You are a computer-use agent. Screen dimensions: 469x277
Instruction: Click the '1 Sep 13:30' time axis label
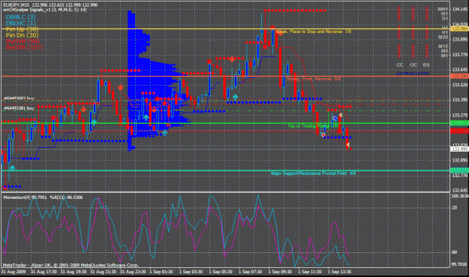[x=339, y=272]
